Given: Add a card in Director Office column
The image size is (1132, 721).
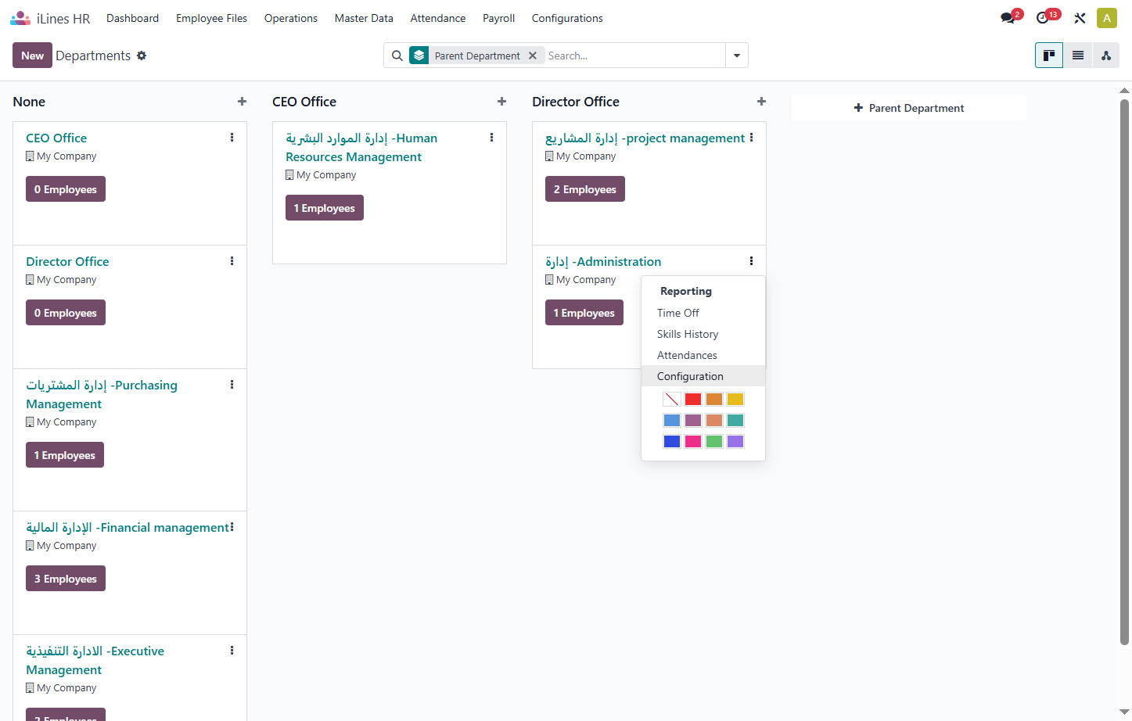Looking at the screenshot, I should point(761,102).
